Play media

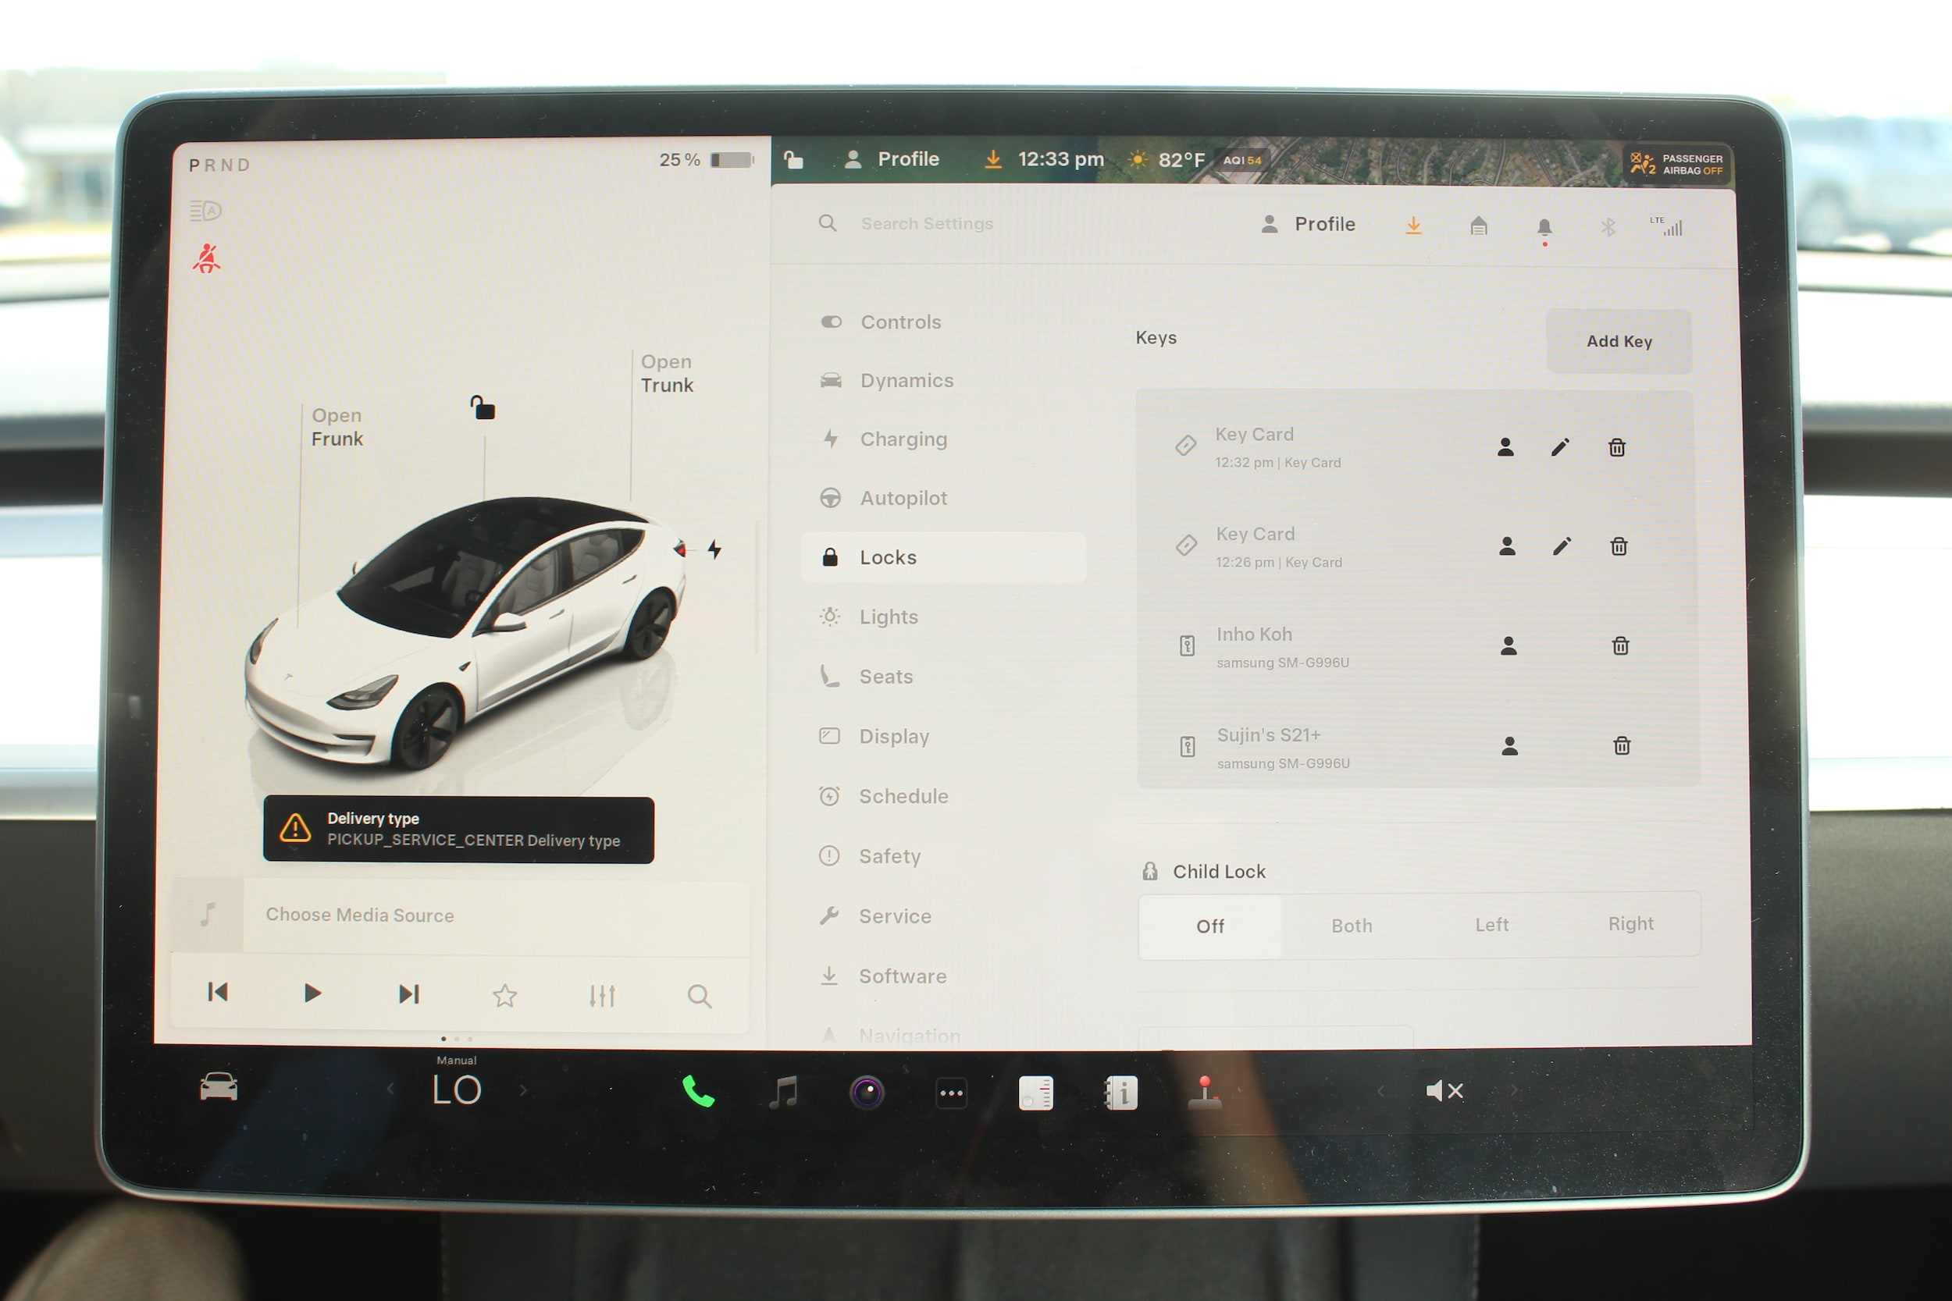[312, 994]
